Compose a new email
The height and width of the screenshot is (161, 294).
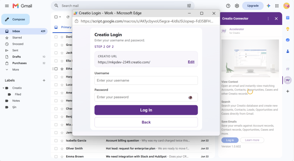(x=15, y=19)
